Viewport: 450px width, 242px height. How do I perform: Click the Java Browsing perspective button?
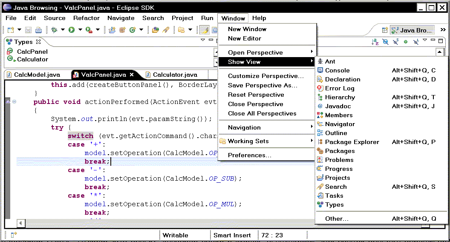point(412,30)
